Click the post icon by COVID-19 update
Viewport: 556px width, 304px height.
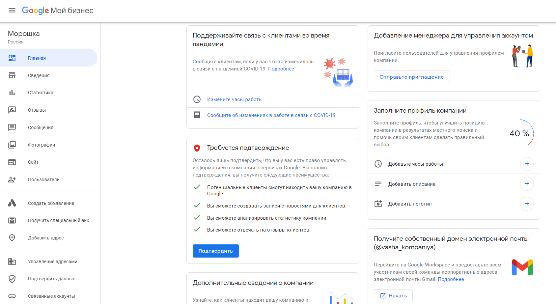[197, 115]
